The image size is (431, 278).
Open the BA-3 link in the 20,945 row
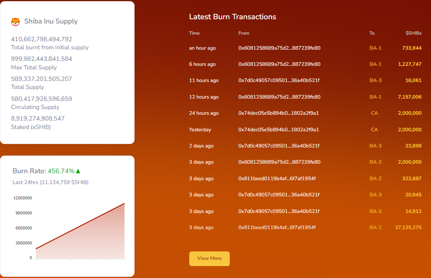click(375, 194)
